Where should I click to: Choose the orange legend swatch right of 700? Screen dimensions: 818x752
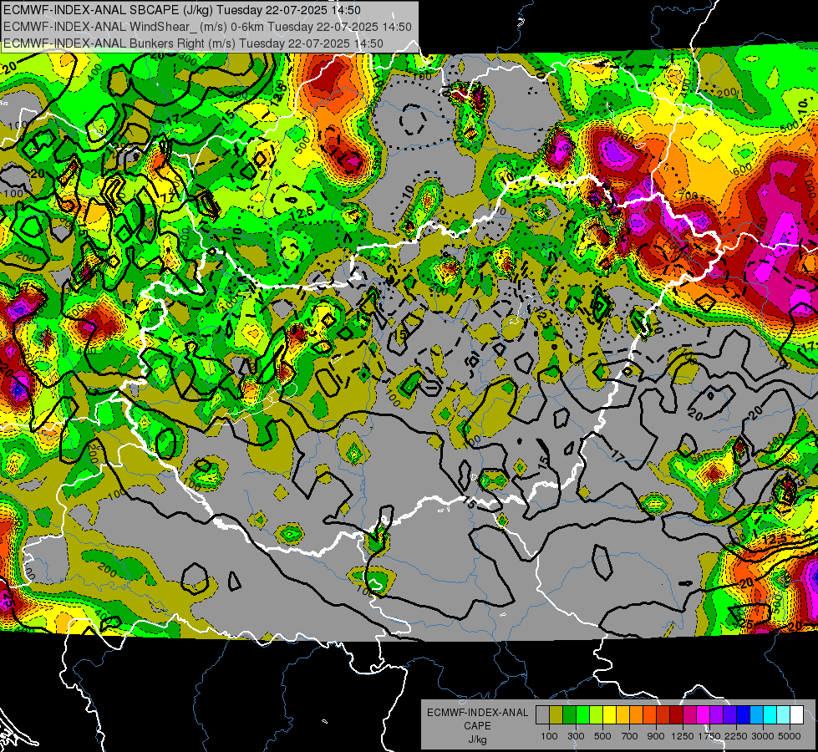(636, 714)
